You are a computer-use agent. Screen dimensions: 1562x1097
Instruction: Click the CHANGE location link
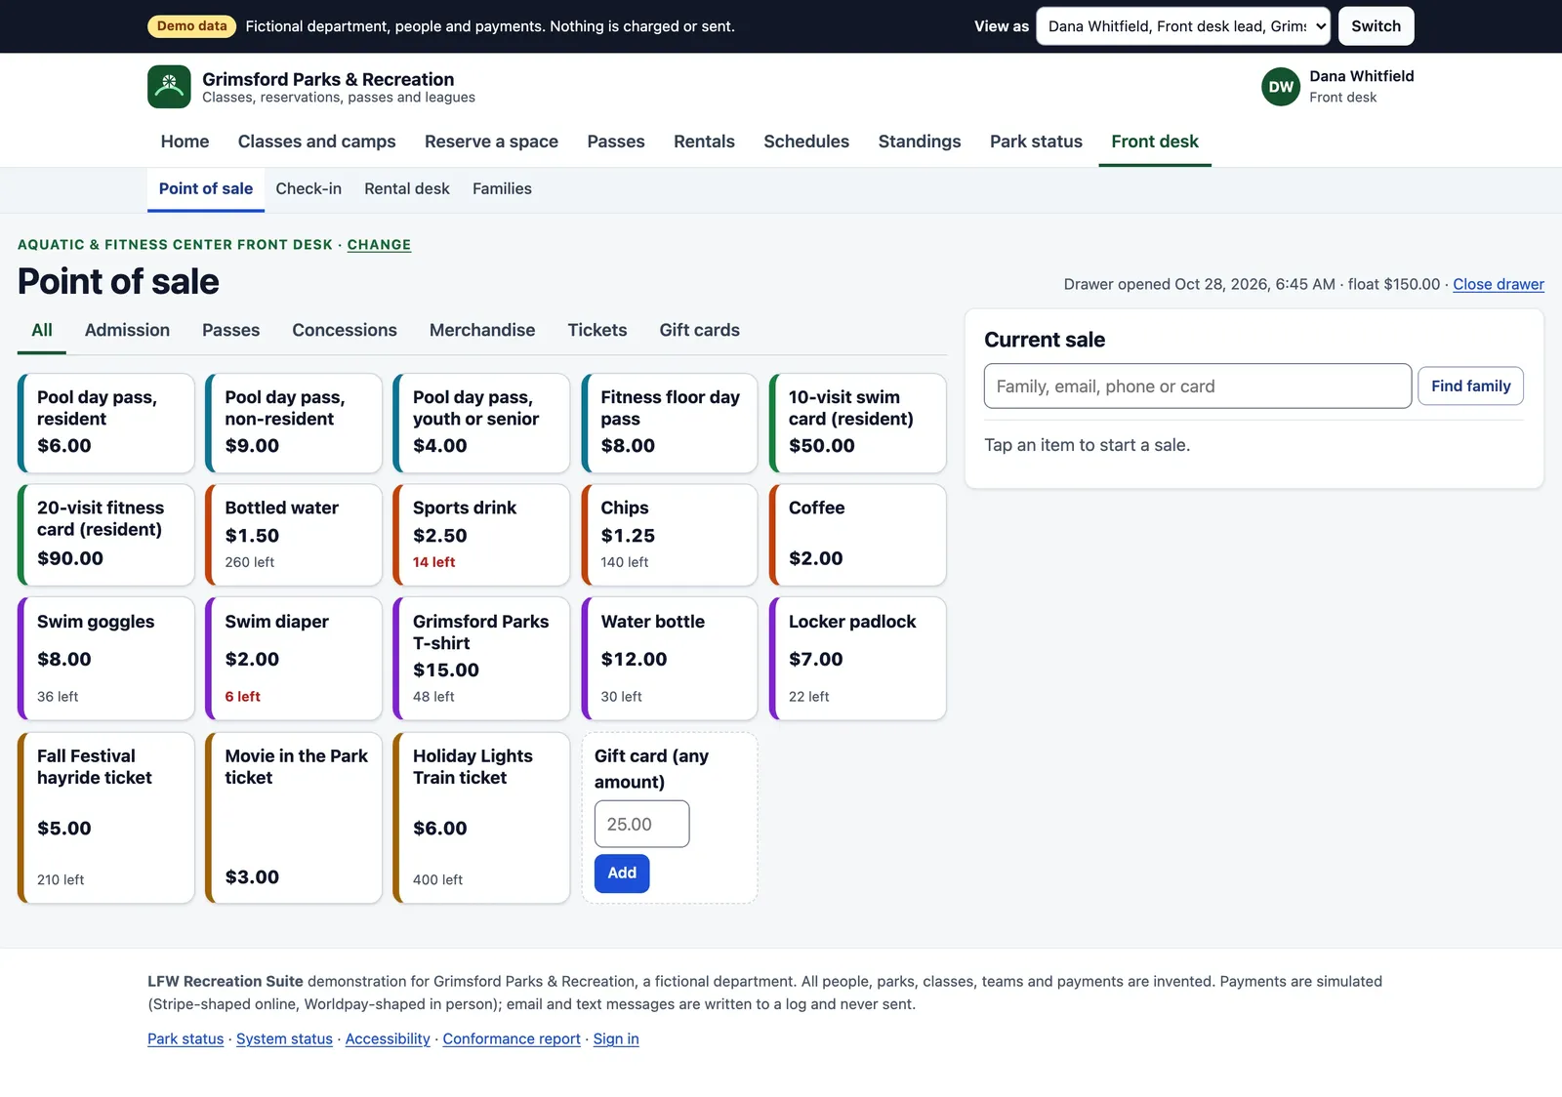(379, 245)
